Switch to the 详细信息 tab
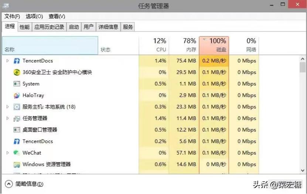 (x=108, y=27)
